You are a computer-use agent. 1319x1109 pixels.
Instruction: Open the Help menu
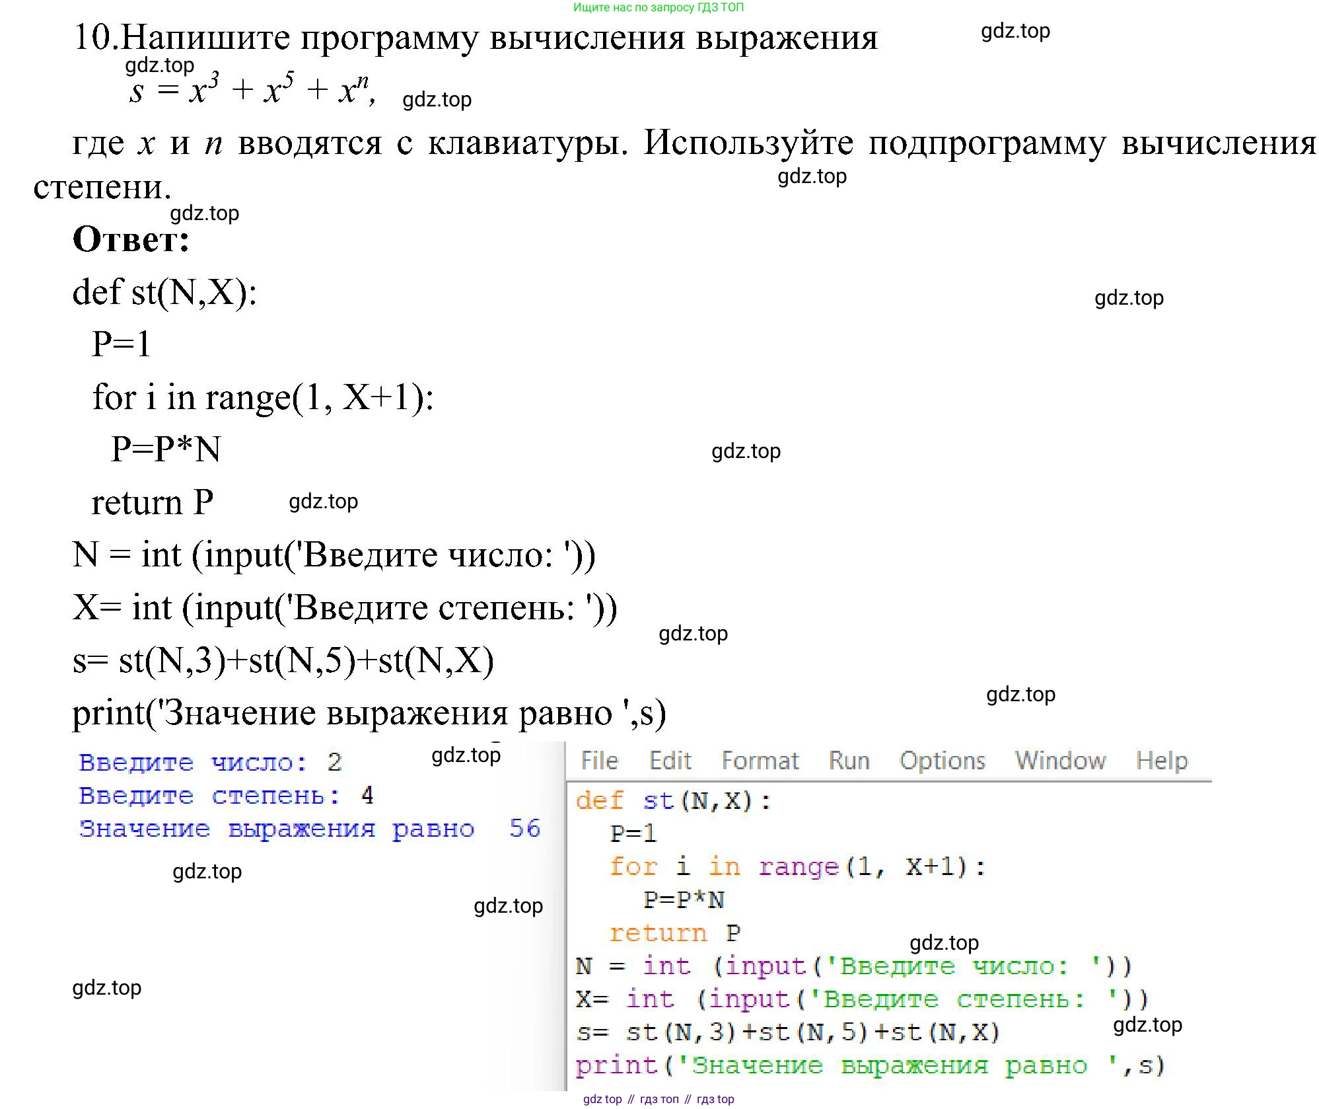1161,761
